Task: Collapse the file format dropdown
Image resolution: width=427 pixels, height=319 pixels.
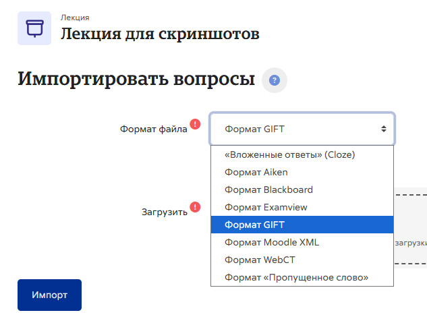Action: [302, 128]
